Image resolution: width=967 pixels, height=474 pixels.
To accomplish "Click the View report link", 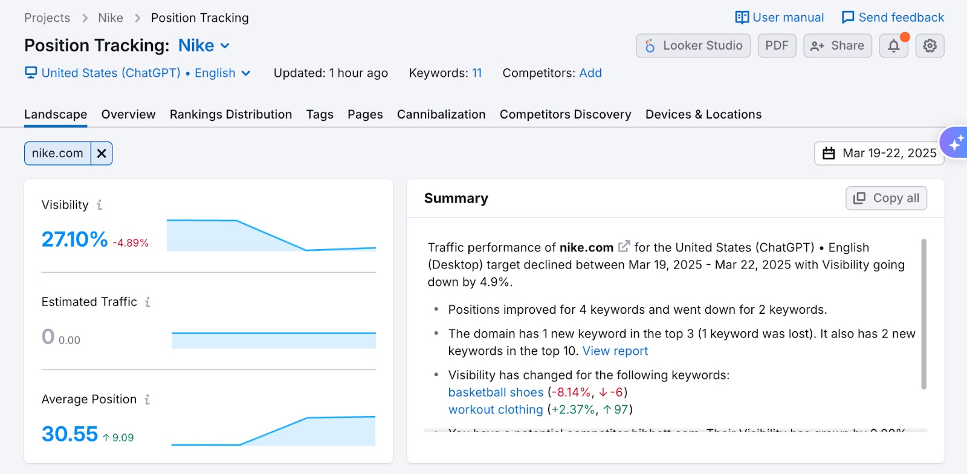I will tap(615, 351).
